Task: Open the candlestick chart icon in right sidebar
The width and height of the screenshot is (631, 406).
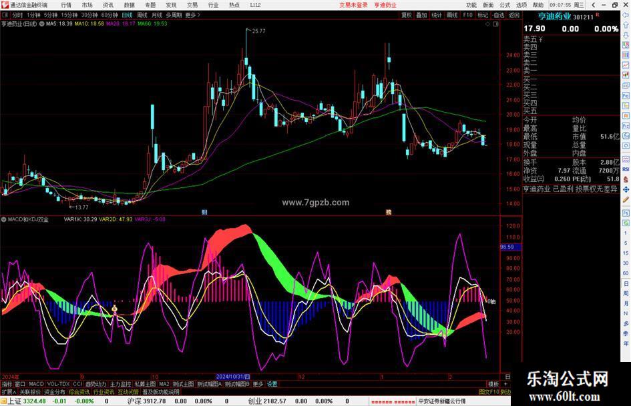Action: click(x=626, y=75)
